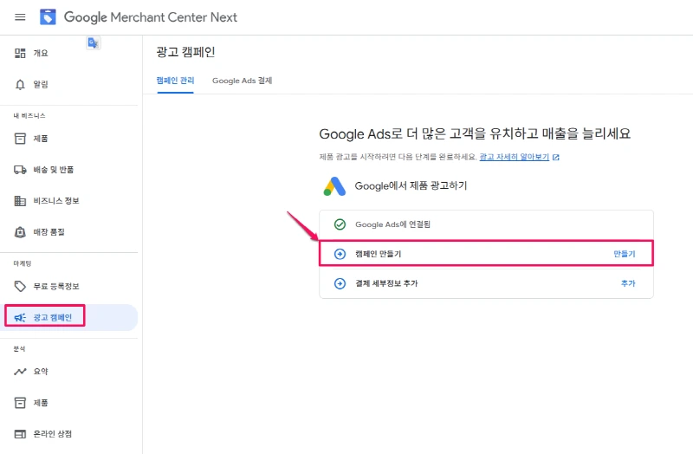Click external link icon after 광고 자세히 알아보기
Image resolution: width=693 pixels, height=454 pixels.
pyautogui.click(x=556, y=157)
